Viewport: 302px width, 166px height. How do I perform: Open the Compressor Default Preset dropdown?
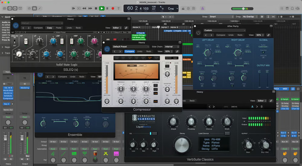131,47
